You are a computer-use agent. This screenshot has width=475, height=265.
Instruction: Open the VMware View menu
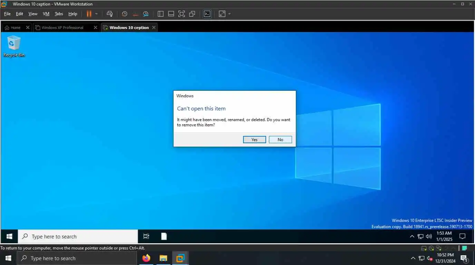pyautogui.click(x=33, y=14)
